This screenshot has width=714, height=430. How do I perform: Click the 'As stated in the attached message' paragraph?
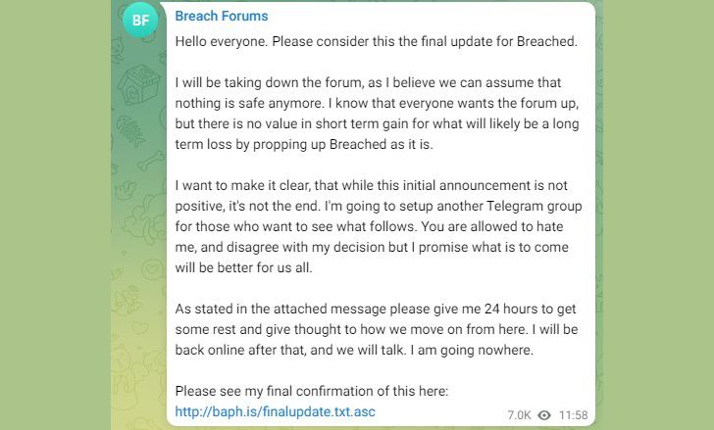[377, 329]
